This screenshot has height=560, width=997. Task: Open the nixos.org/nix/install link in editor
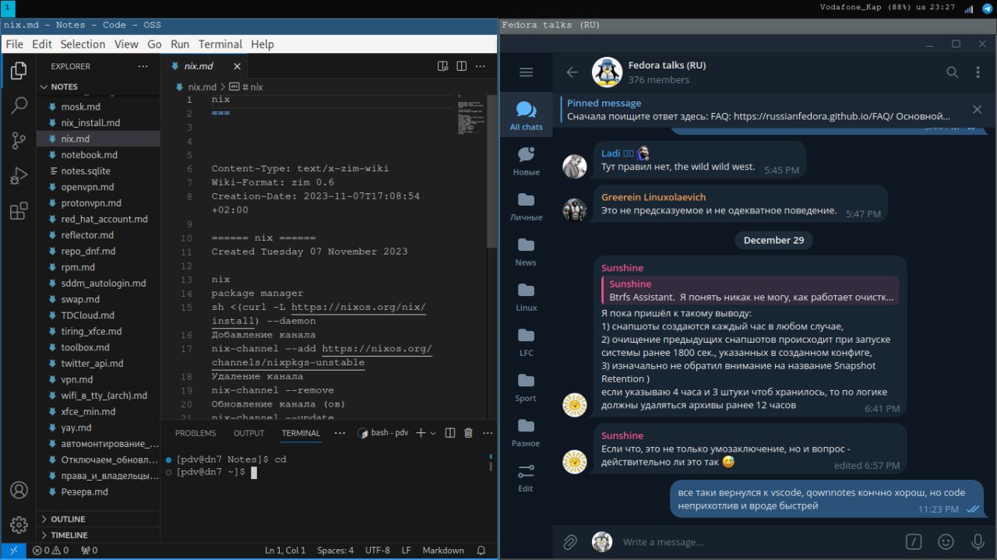pos(358,307)
